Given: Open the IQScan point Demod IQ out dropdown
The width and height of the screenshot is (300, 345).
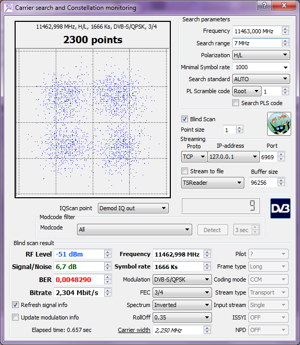Looking at the screenshot, I should click(133, 208).
